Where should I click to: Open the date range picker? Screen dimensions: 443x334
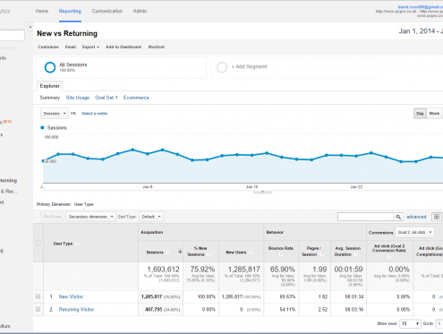coord(421,31)
